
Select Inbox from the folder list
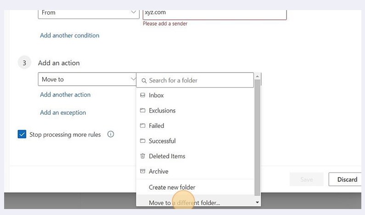(x=195, y=95)
